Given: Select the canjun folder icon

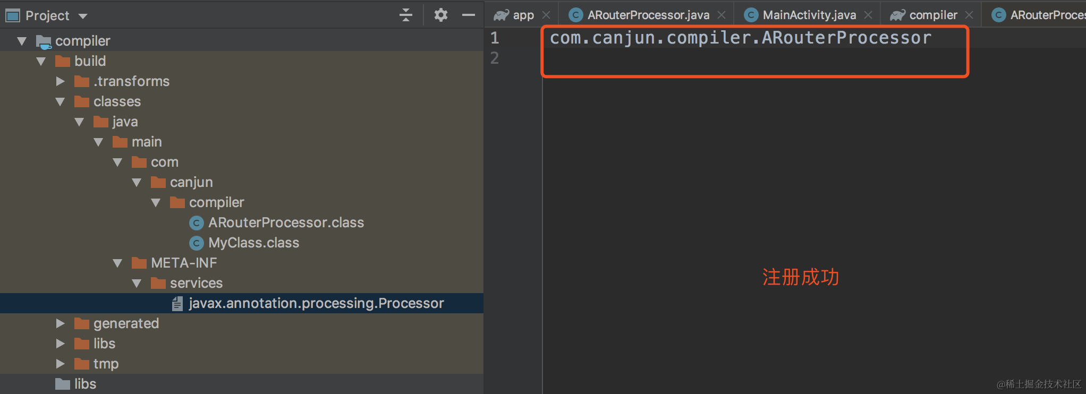Looking at the screenshot, I should (158, 182).
